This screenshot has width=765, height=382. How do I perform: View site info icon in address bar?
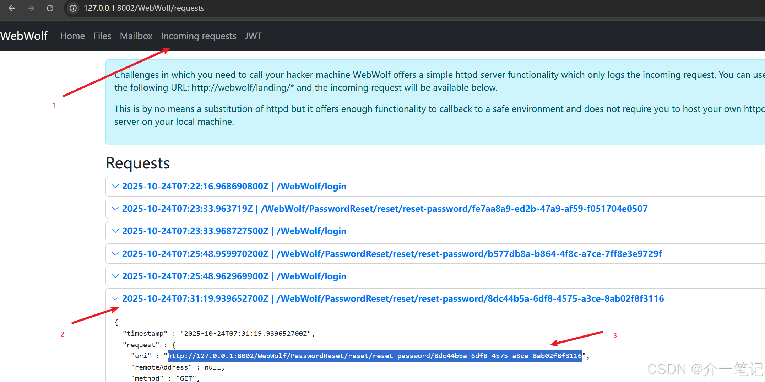73,8
